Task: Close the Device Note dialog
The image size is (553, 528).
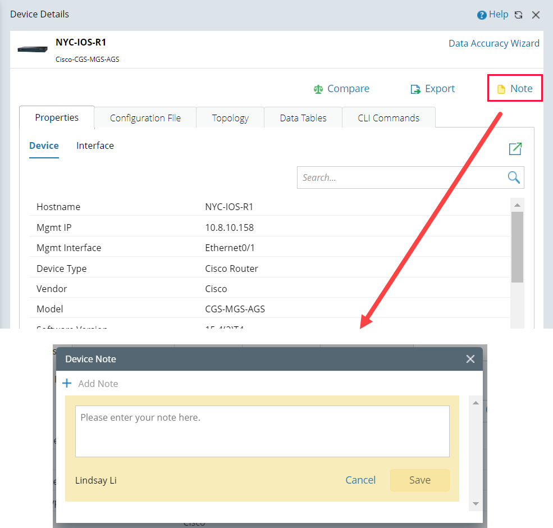Action: (x=470, y=359)
